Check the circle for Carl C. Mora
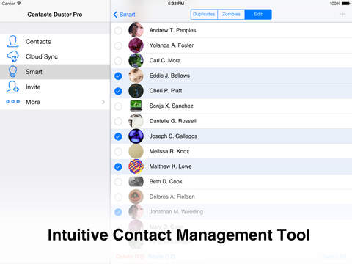Screen dimensions: 352x264 coord(118,61)
